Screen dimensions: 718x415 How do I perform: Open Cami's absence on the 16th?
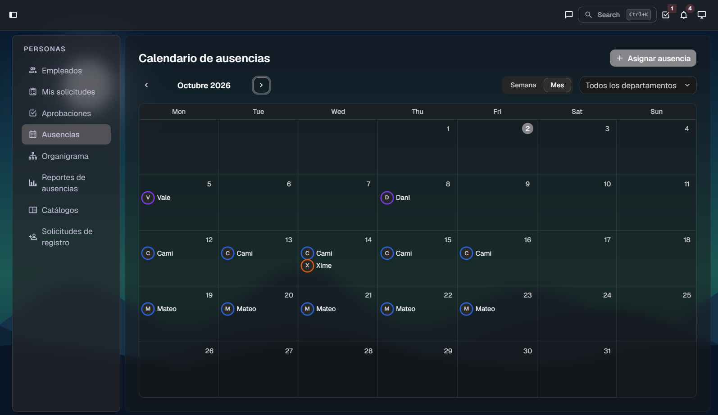[x=476, y=253]
